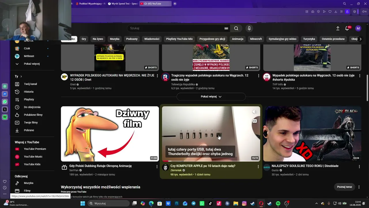The width and height of the screenshot is (369, 208).
Task: Select the Animacja category chip
Action: click(238, 39)
